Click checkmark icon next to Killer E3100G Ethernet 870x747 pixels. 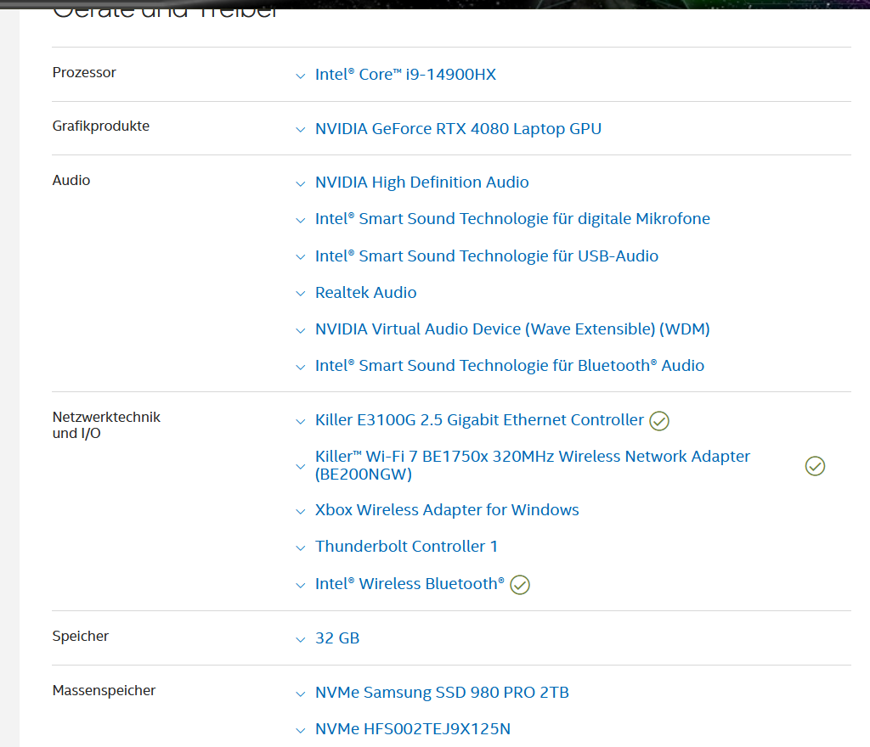pos(659,421)
